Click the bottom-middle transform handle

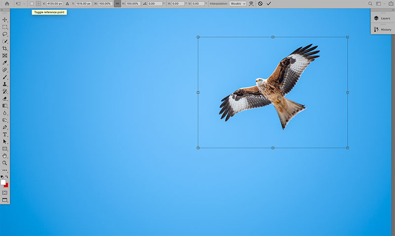273,148
